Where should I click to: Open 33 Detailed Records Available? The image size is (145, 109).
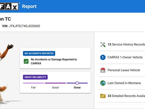[122, 96]
